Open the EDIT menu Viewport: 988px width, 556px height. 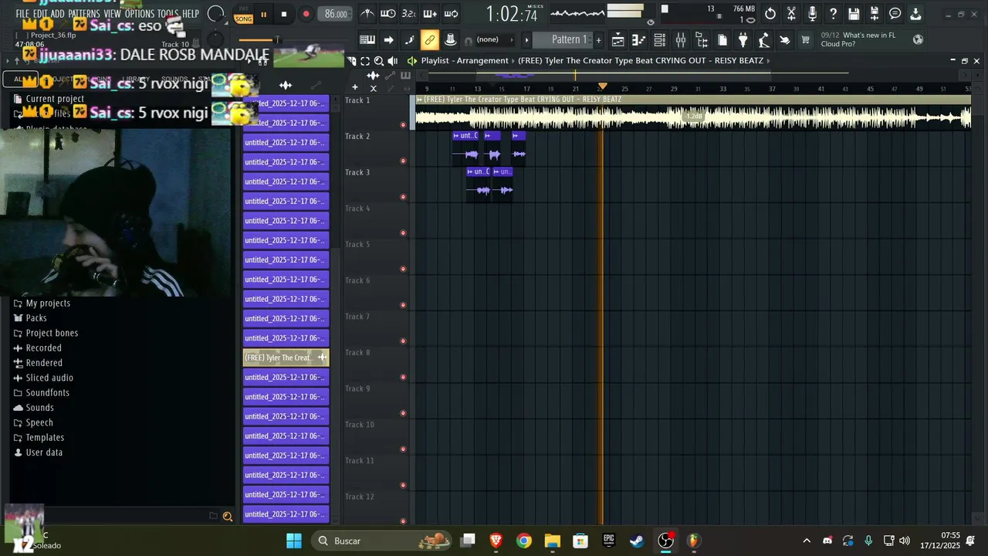pos(39,14)
